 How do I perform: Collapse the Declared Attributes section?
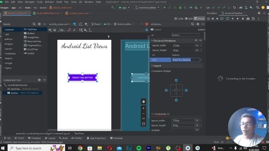point(152,41)
